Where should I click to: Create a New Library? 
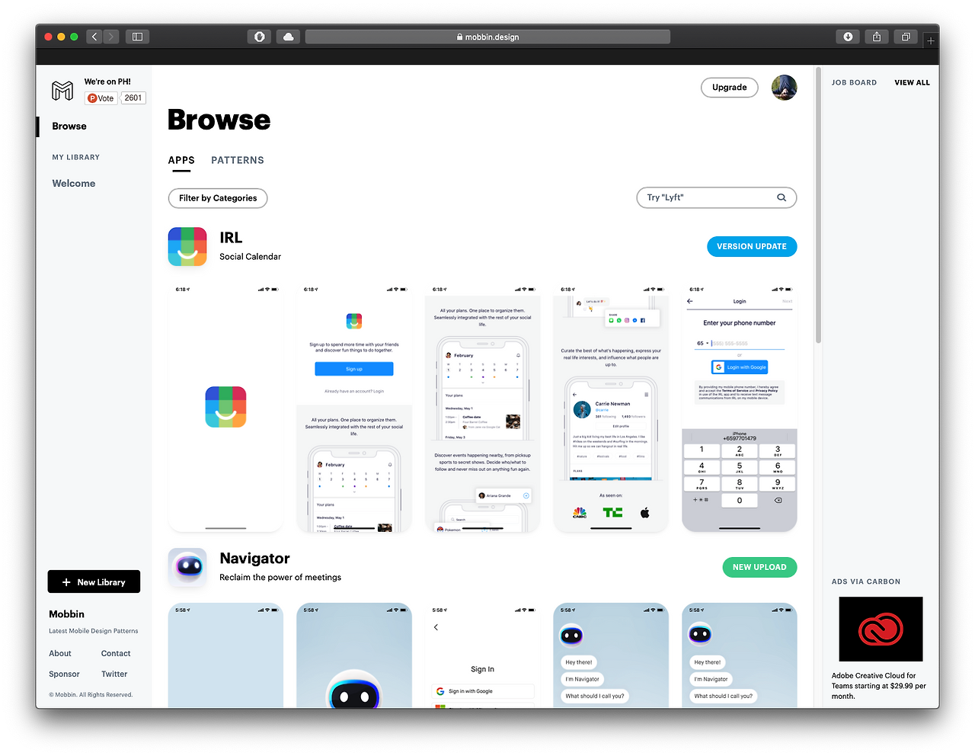click(94, 581)
